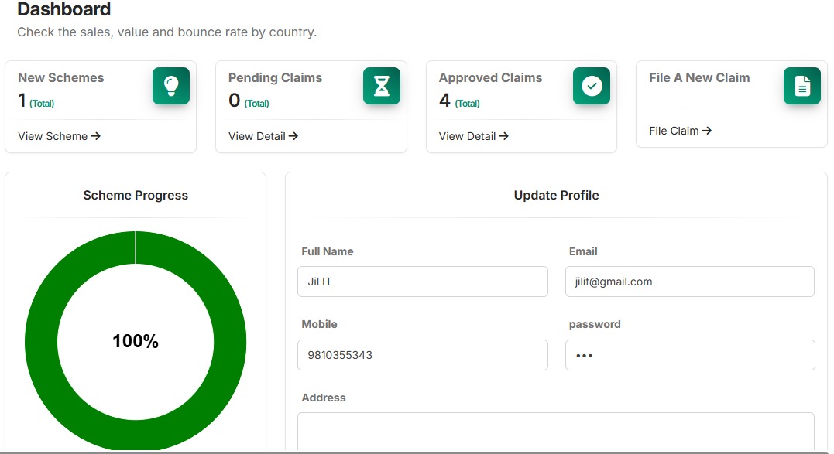Viewport: 834px width, 454px height.
Task: Focus the Mobile number field
Action: pos(422,355)
